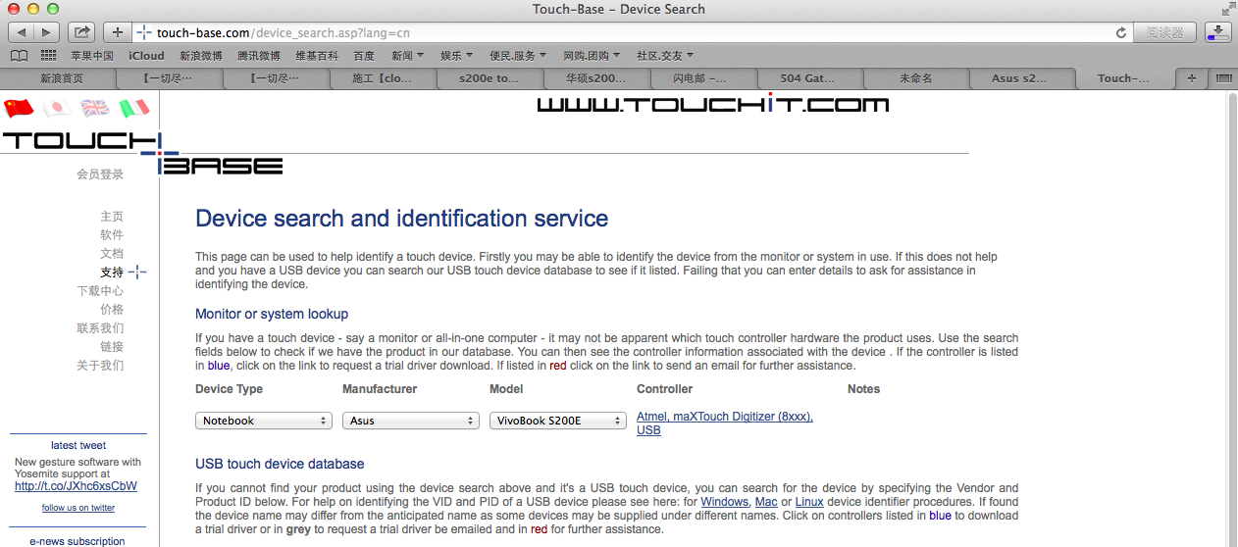Show all tabs icon at tab bar end
Screen dimensions: 1238x547
[1222, 78]
